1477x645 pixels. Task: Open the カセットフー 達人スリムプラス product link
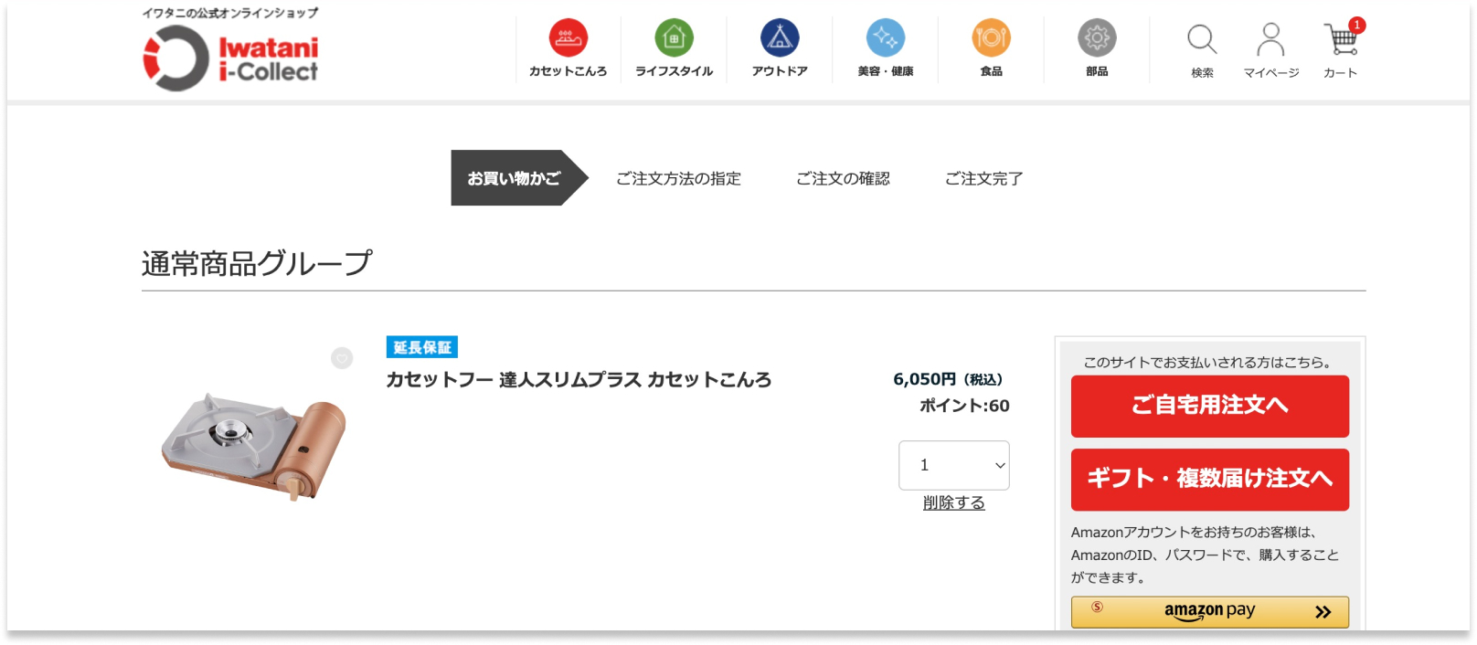(579, 380)
